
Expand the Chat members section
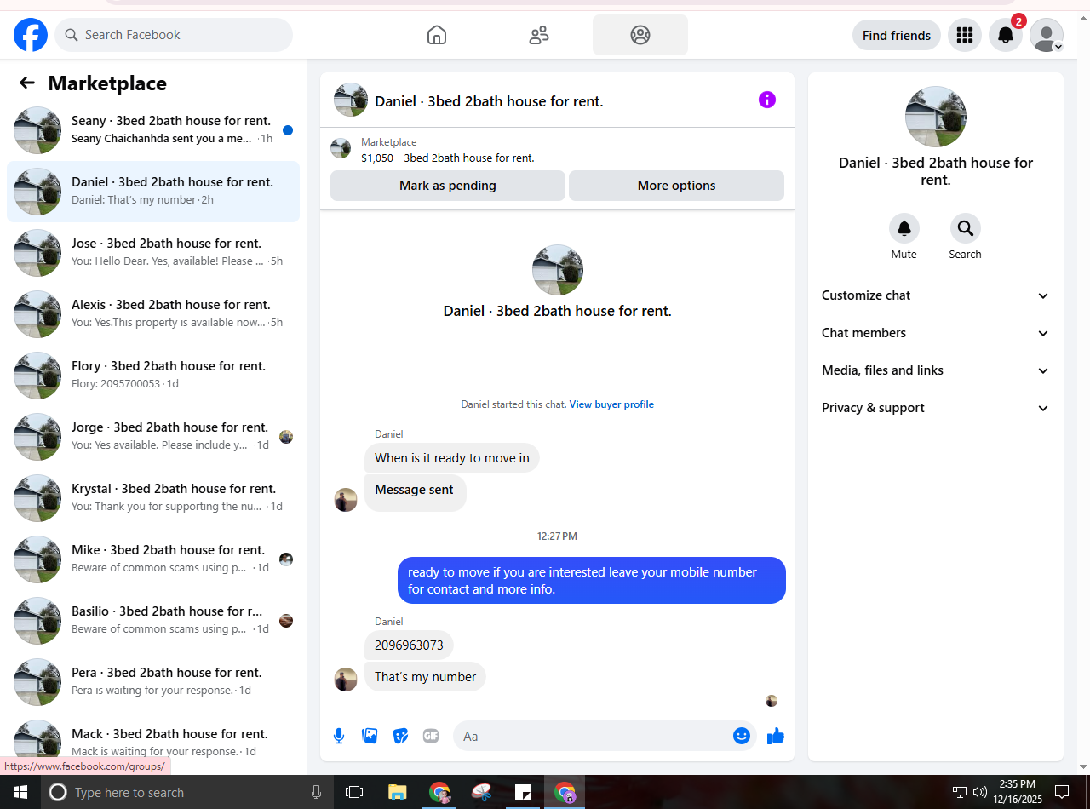(935, 333)
